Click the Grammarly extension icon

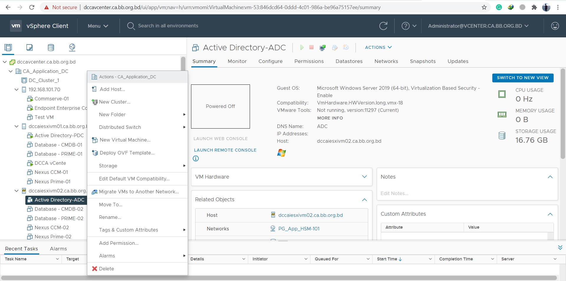(499, 7)
